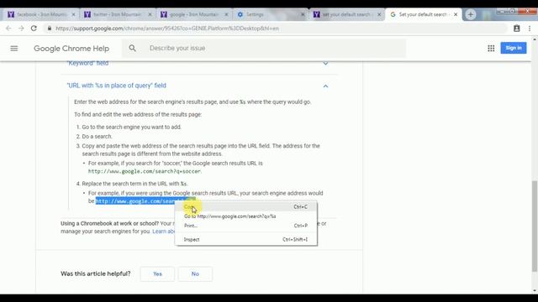The width and height of the screenshot is (538, 302).
Task: Click Yes for article helpful
Action: click(157, 274)
